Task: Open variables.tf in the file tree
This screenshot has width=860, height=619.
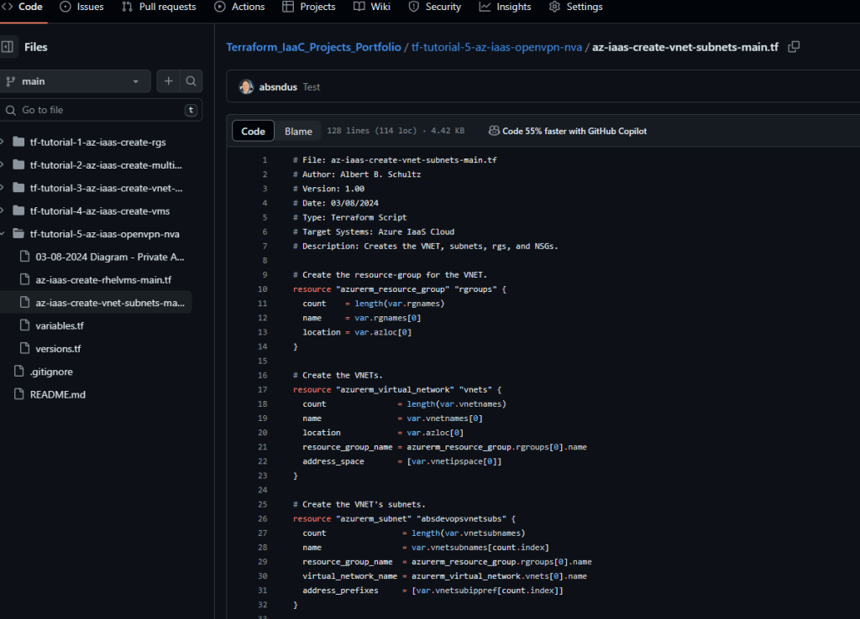Action: (x=59, y=325)
